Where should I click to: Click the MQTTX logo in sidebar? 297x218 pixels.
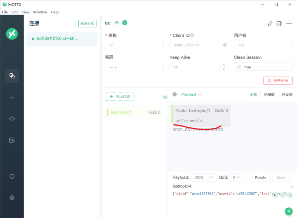[12, 34]
